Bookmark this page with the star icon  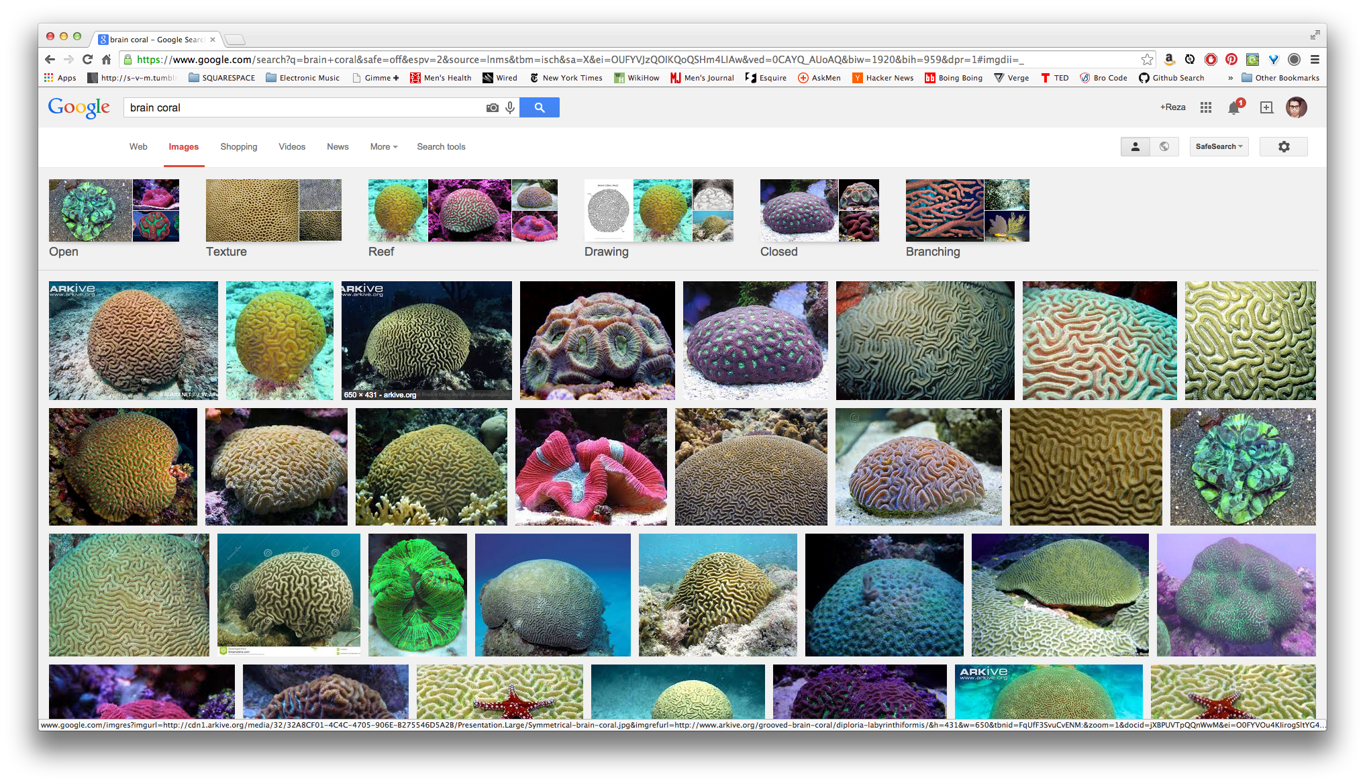pos(1147,60)
